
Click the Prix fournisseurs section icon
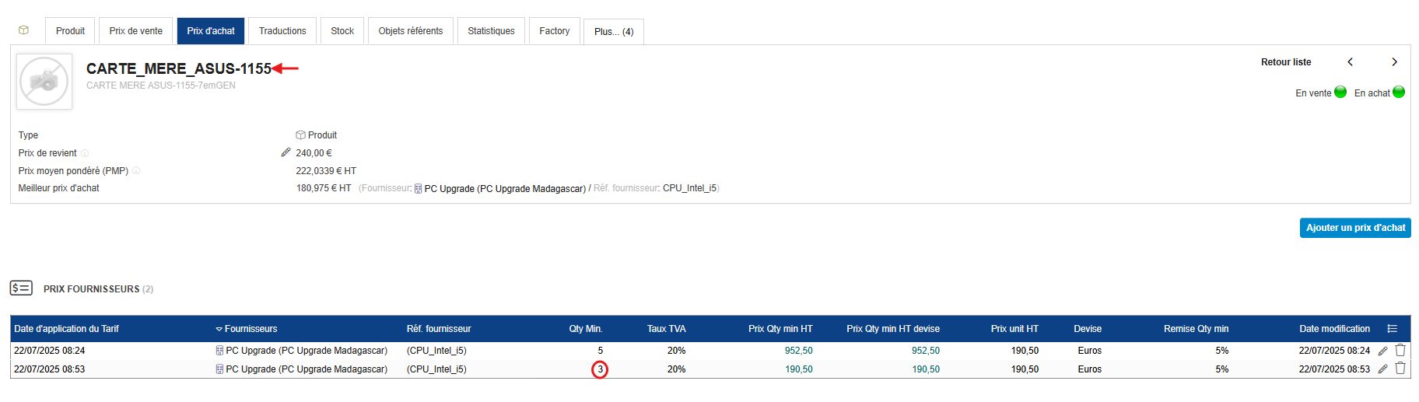(21, 288)
